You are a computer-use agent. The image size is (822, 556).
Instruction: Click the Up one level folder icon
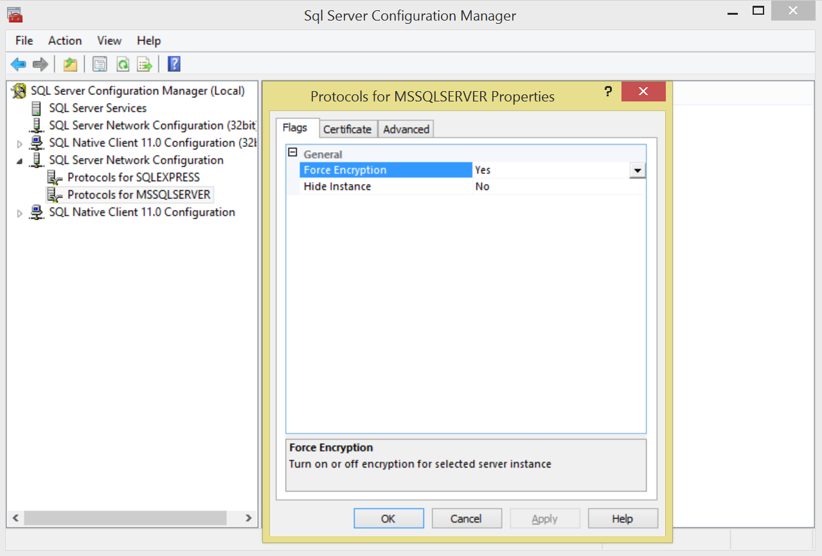(70, 64)
